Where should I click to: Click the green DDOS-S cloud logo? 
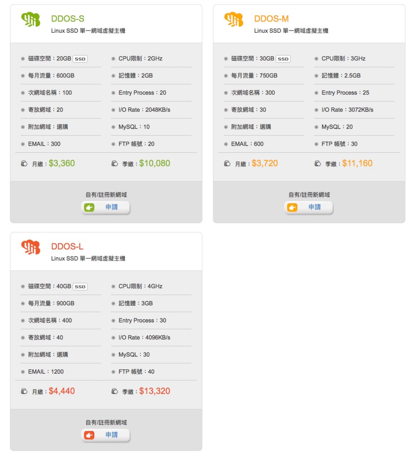click(31, 19)
